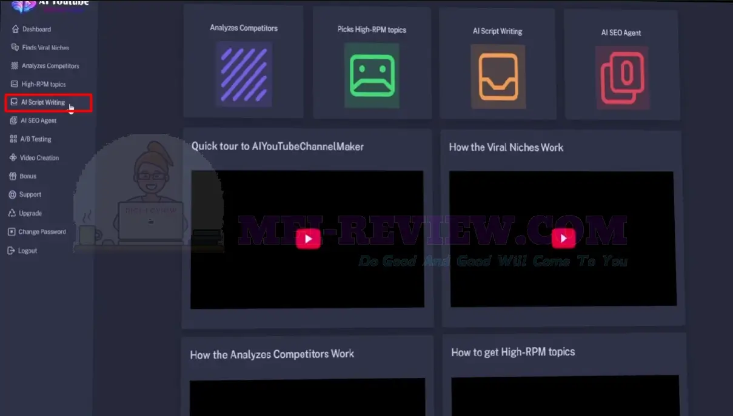The height and width of the screenshot is (416, 733).
Task: Open Finds Viral Niches menu item
Action: tap(45, 47)
